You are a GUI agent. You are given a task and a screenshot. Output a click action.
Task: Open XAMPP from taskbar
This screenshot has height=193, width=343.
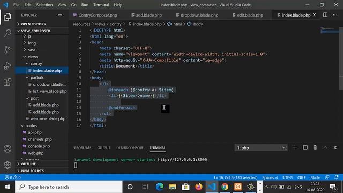pos(238,187)
